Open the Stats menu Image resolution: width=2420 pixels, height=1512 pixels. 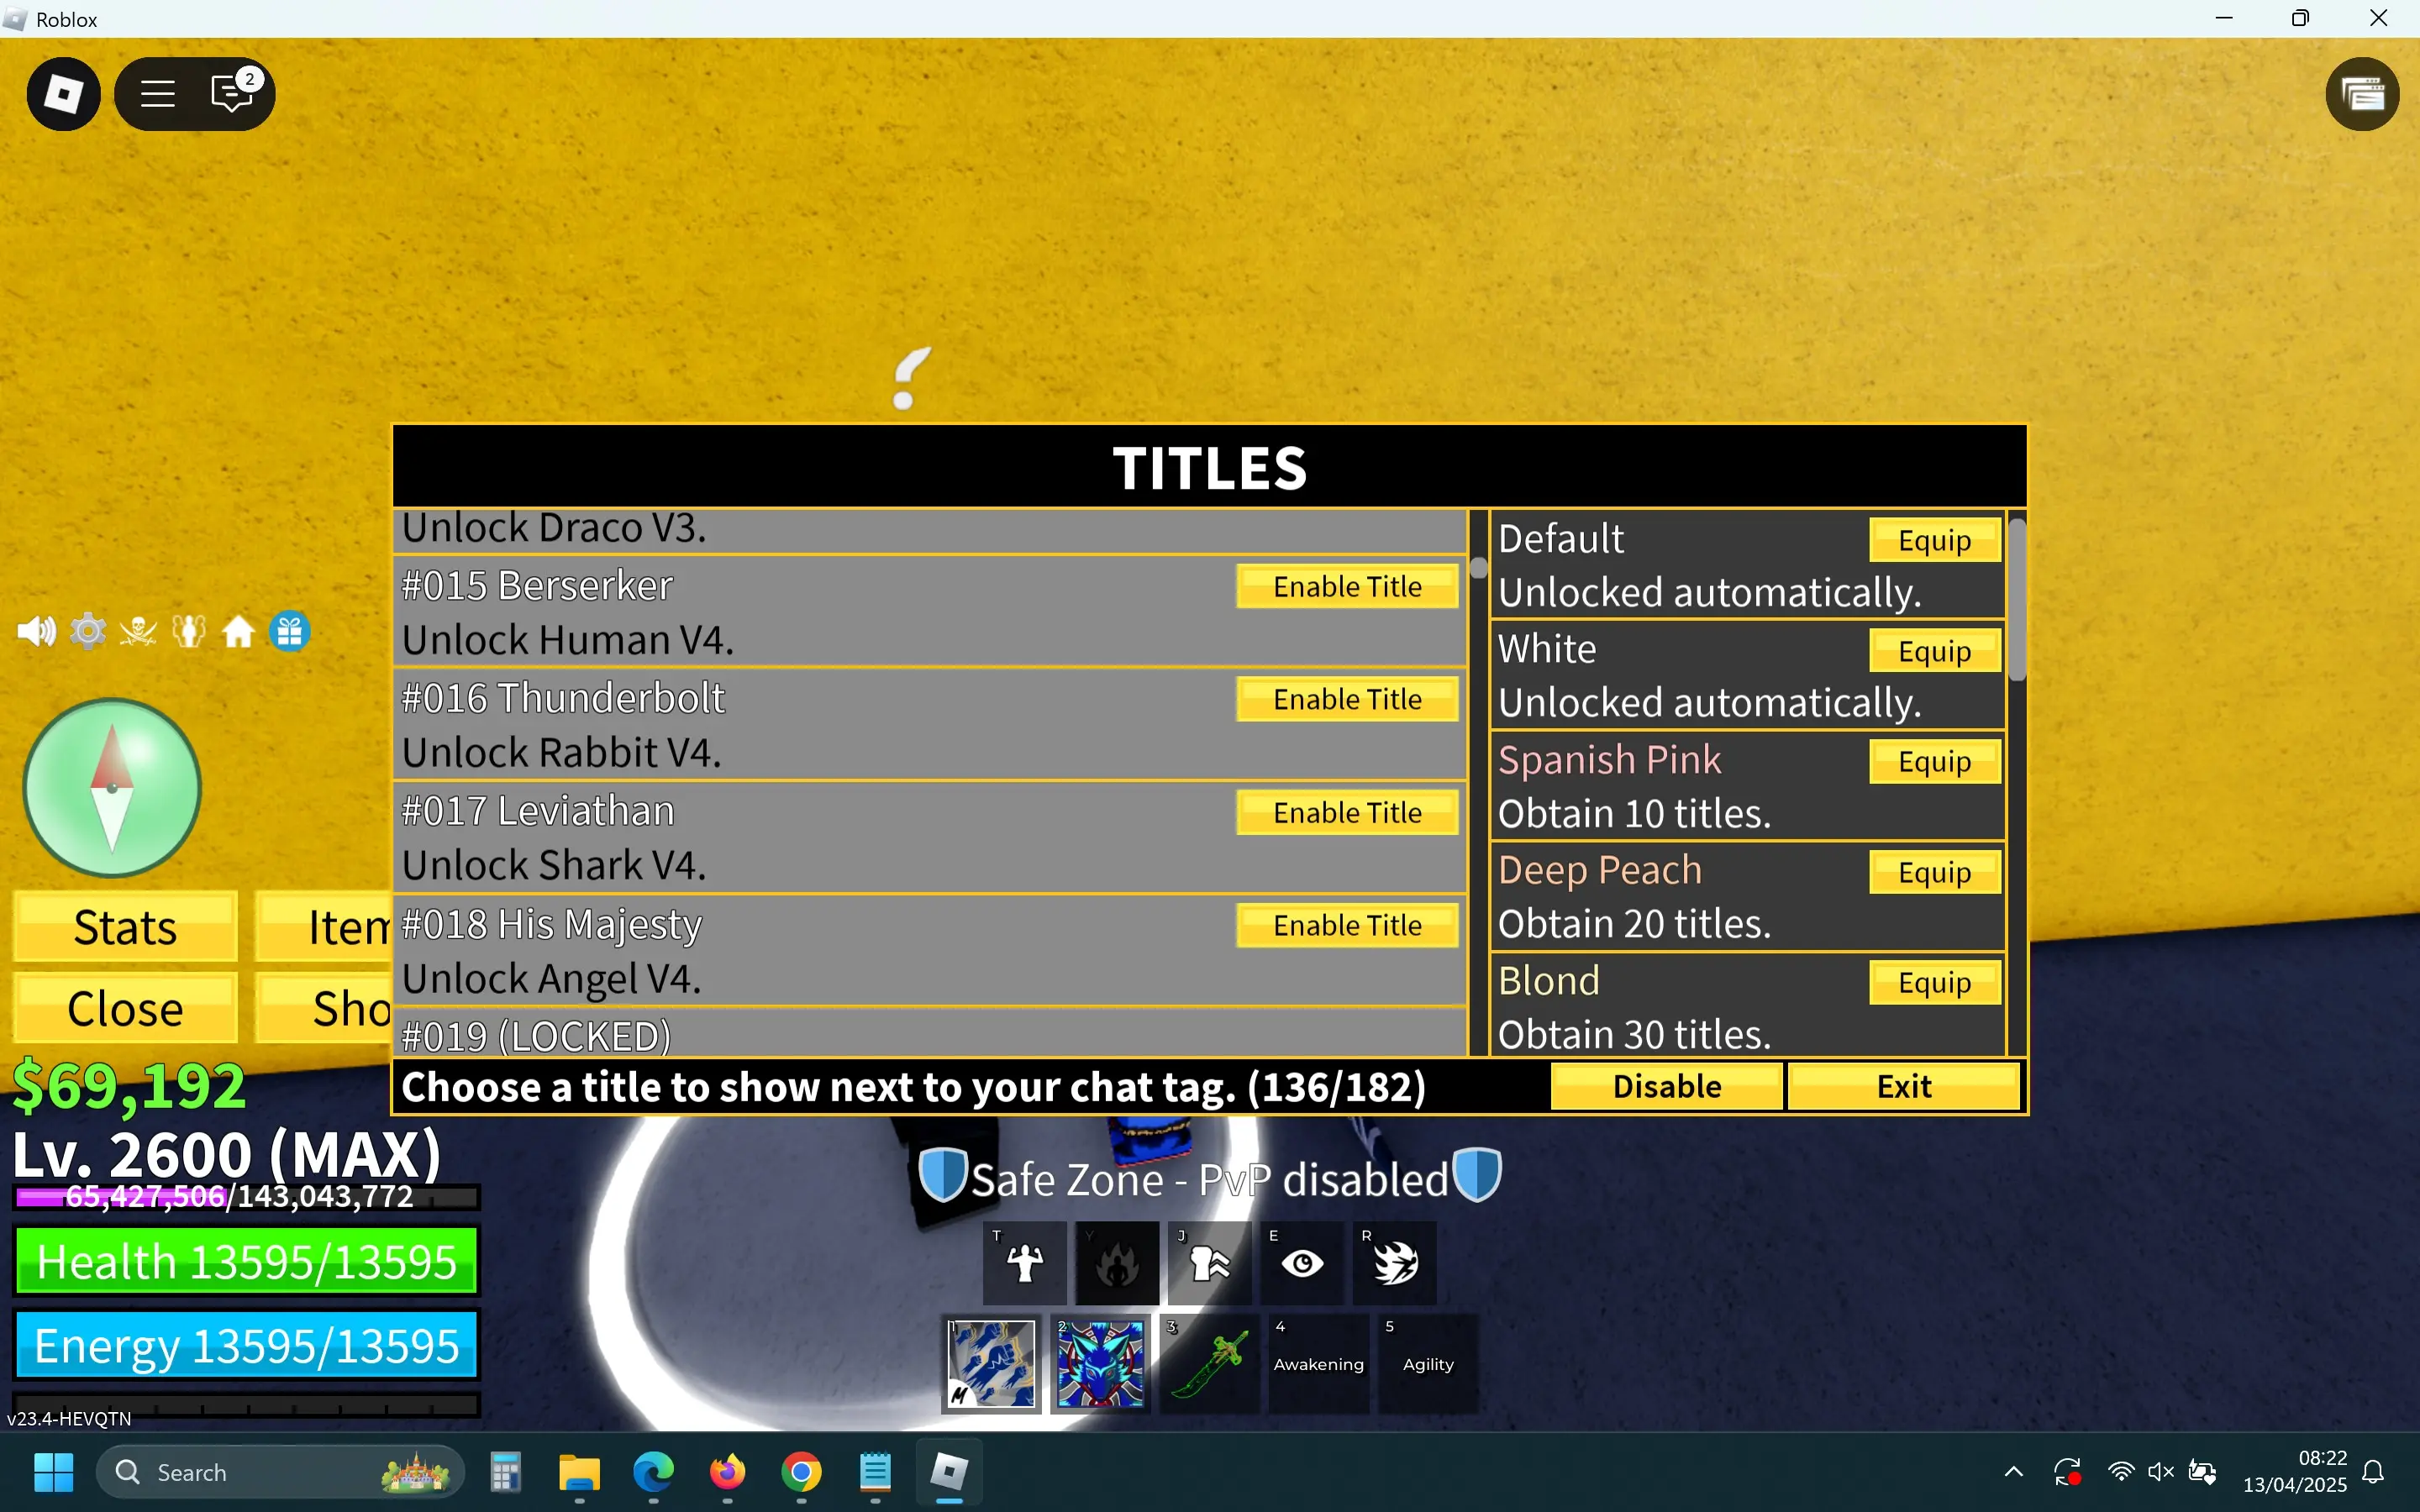[125, 927]
